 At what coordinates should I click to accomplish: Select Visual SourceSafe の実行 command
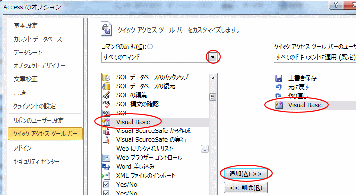pos(155,139)
